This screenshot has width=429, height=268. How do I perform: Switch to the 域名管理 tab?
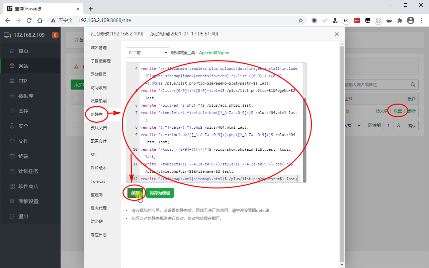point(102,48)
